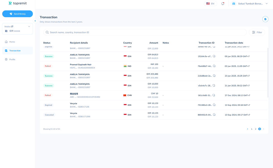Click the Canceled status badge
This screenshot has width=273, height=168.
(x=49, y=115)
